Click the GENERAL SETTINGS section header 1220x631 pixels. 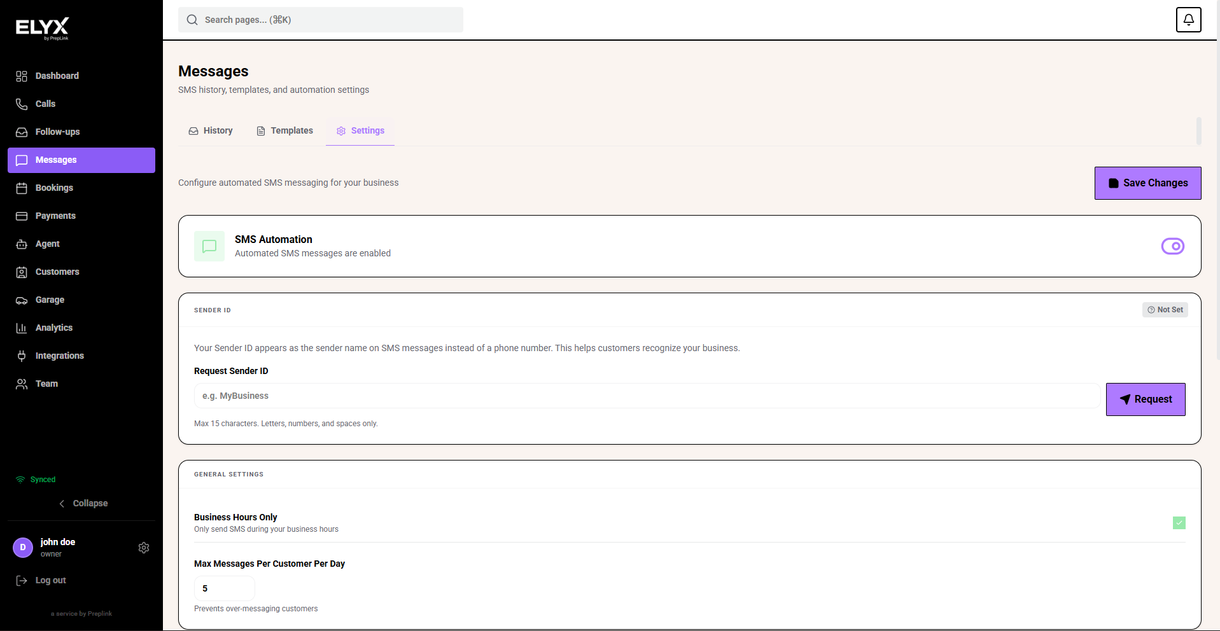tap(228, 475)
